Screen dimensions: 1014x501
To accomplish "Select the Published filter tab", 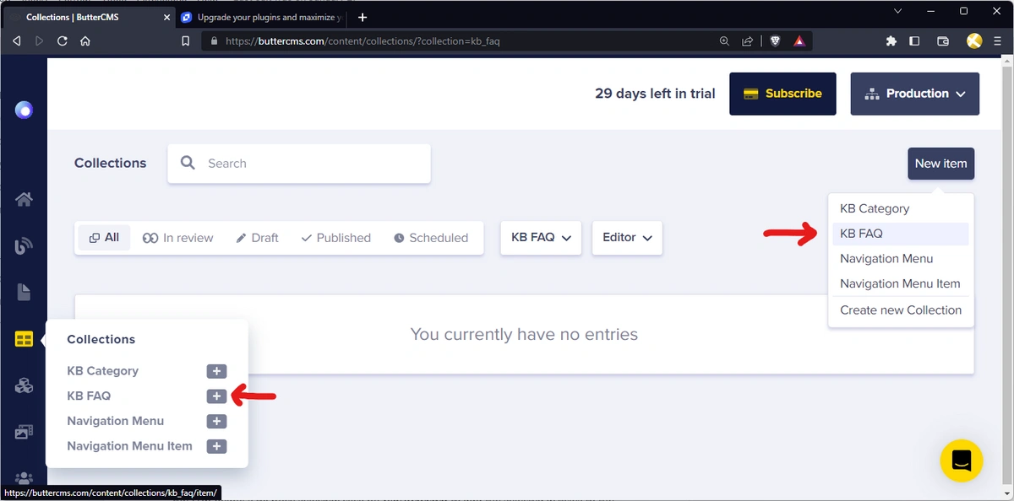I will coord(336,238).
